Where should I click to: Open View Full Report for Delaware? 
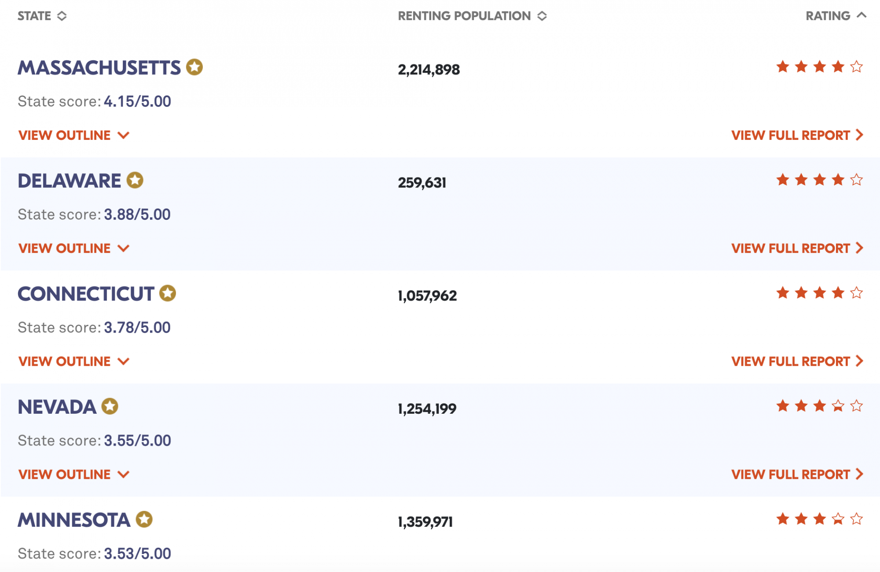[x=797, y=248]
